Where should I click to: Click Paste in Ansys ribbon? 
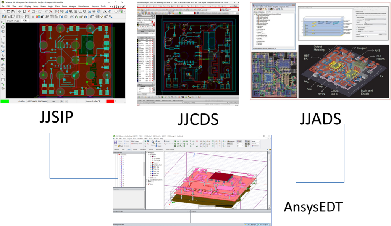click(121, 146)
